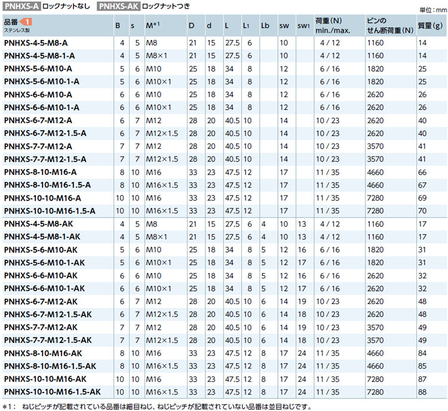This screenshot has width=448, height=411.
Task: Click part number PNHXS-10-10-M16-1.5-AK
Action: (51, 392)
